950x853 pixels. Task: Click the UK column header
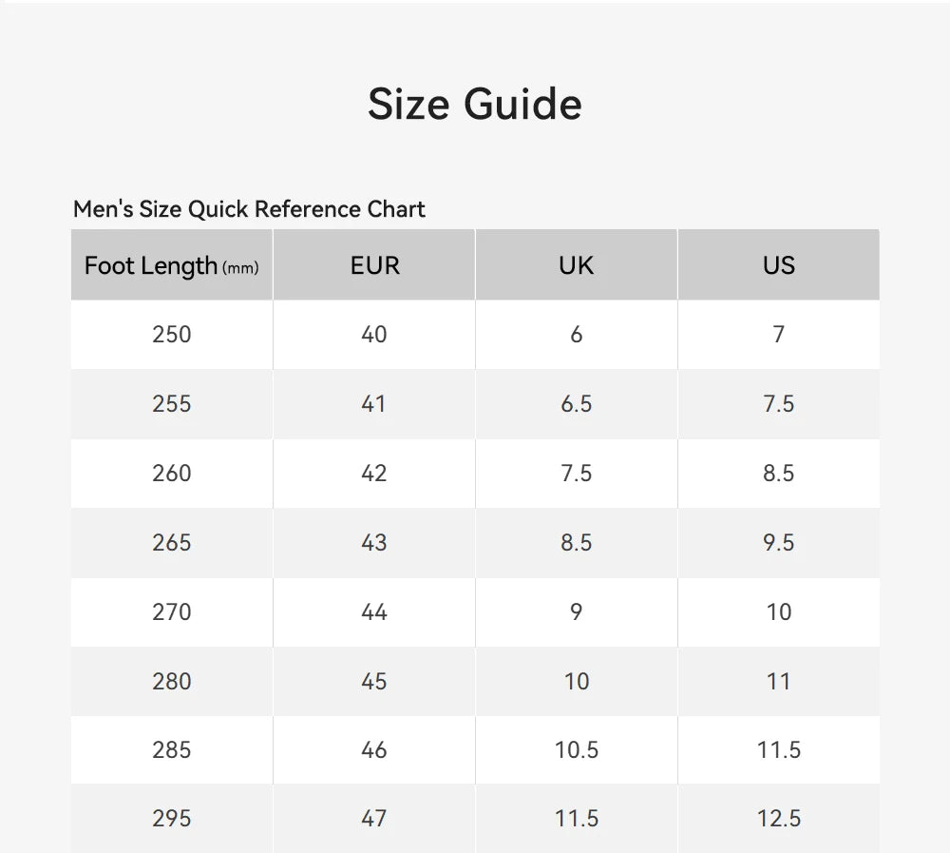(577, 265)
